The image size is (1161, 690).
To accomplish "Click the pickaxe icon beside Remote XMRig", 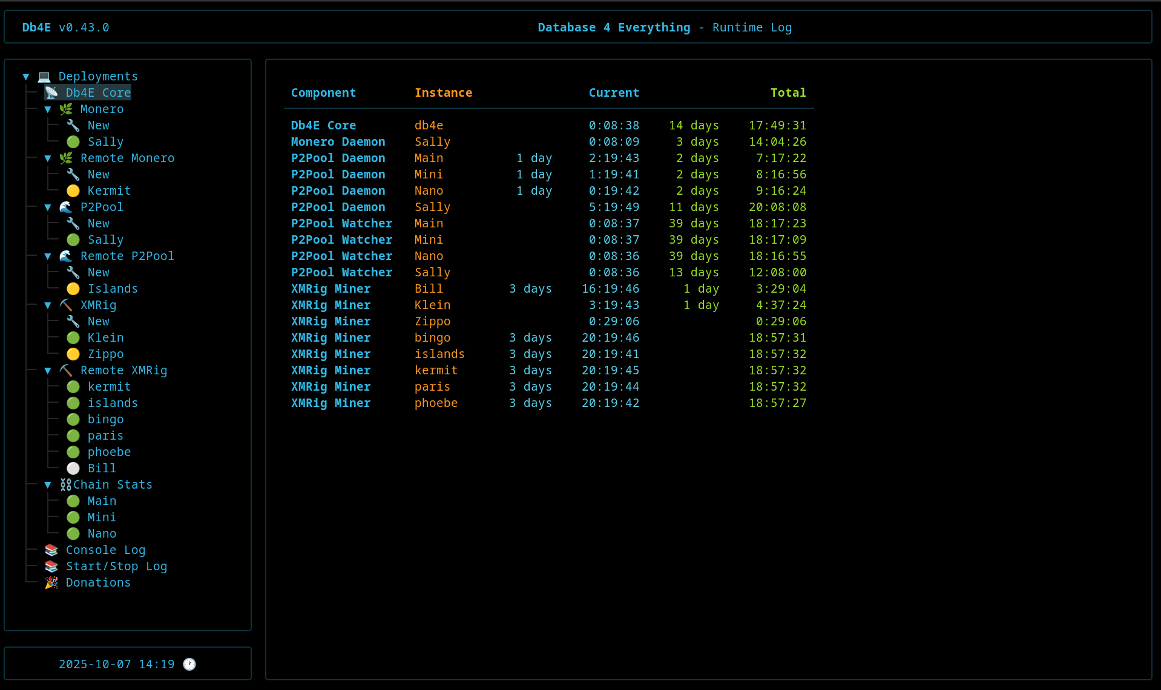I will [x=66, y=370].
